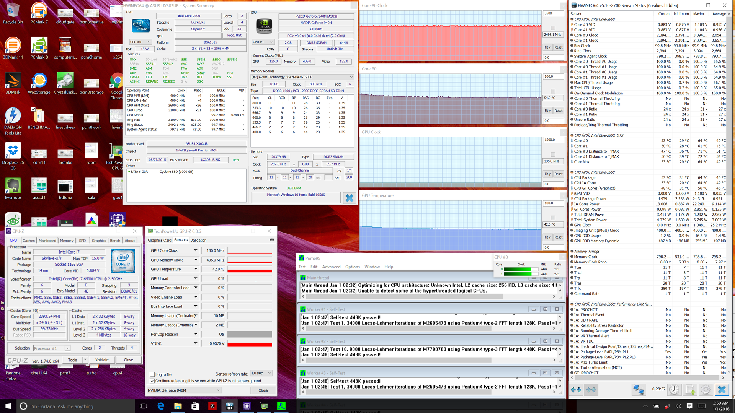Switch to the Mainboard tab in CPU-Z

[x=47, y=241]
